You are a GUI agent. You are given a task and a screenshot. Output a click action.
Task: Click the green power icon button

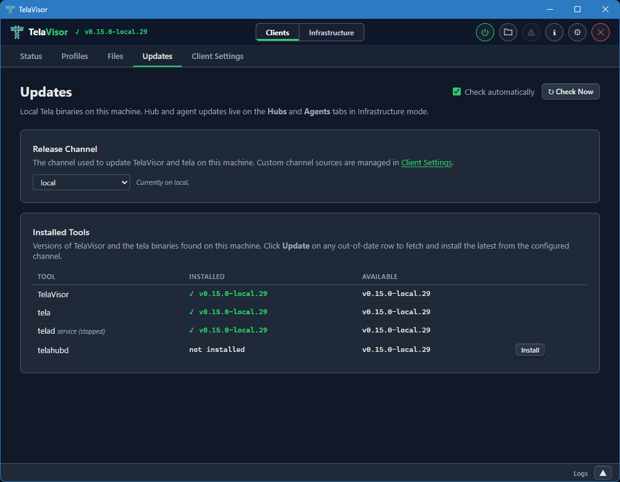click(485, 32)
